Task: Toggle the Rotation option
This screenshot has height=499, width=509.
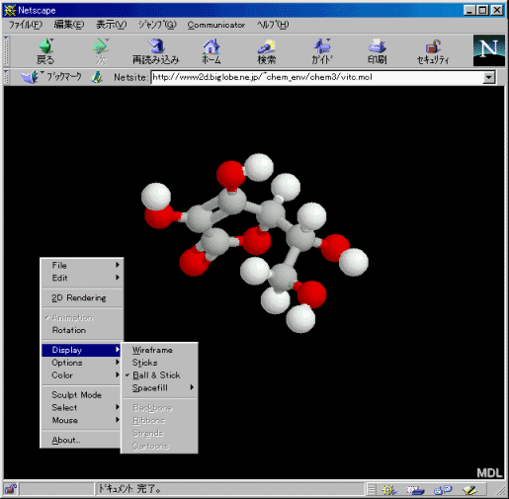Action: [82, 330]
